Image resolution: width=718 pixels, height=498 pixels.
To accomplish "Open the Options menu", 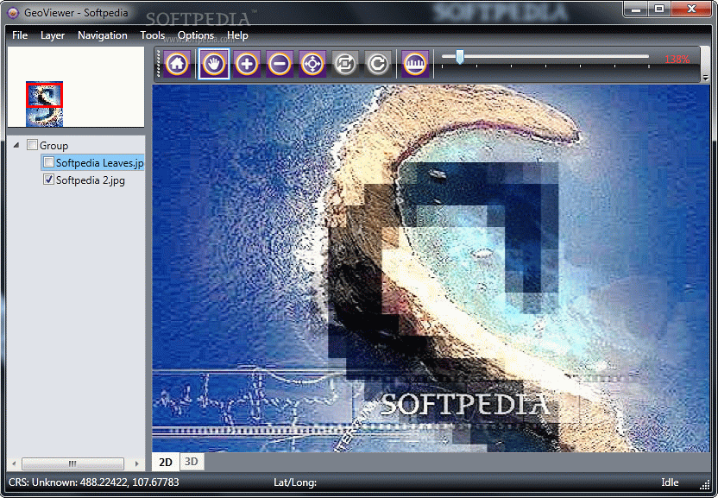I will pyautogui.click(x=196, y=35).
